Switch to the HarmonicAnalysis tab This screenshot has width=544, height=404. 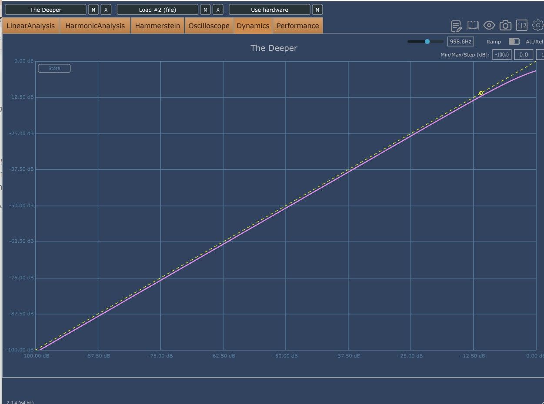[x=95, y=26]
